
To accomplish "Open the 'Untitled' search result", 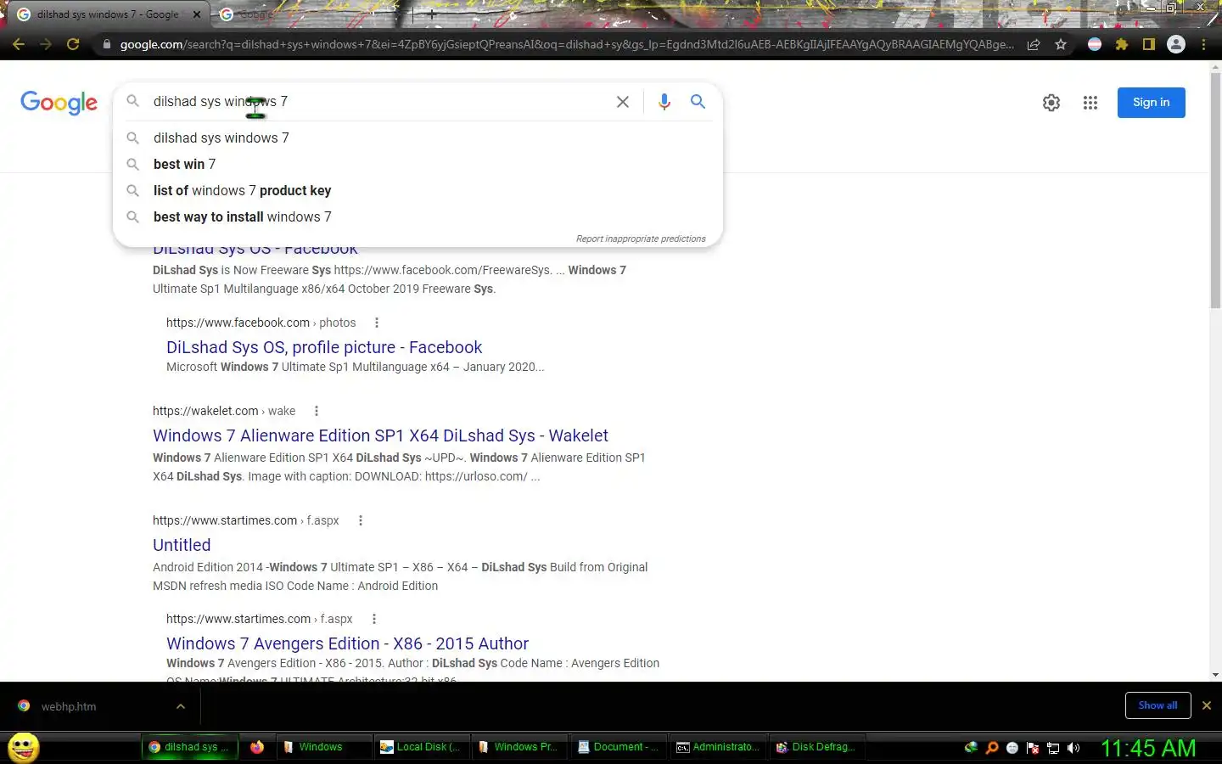I will coord(182,545).
